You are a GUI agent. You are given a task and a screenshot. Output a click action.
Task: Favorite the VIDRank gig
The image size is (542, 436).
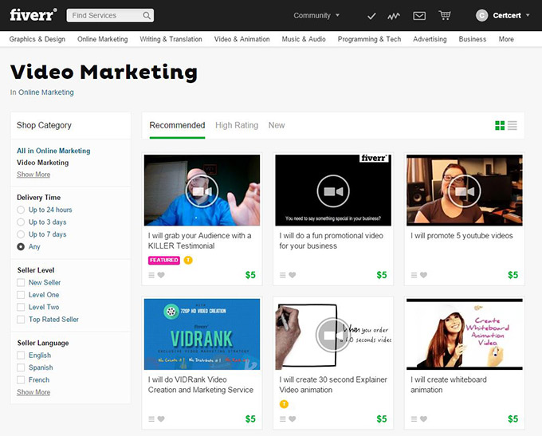pyautogui.click(x=161, y=419)
